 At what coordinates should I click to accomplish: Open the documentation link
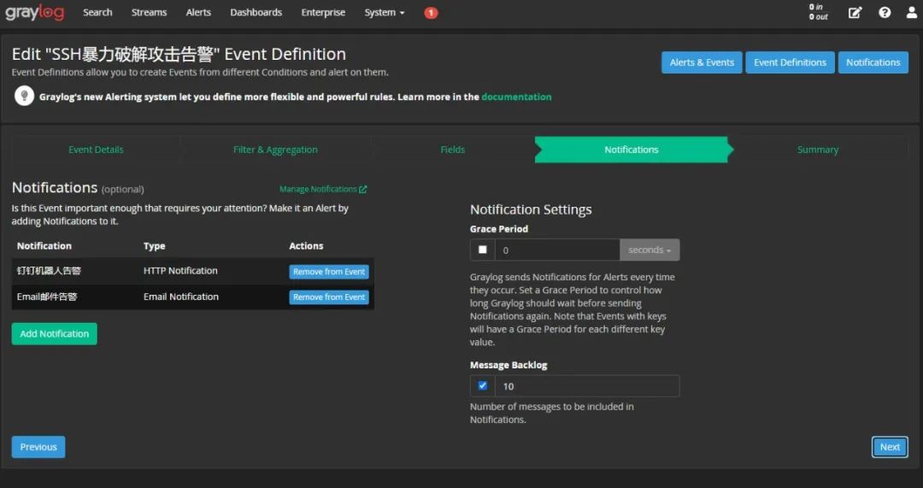[516, 97]
